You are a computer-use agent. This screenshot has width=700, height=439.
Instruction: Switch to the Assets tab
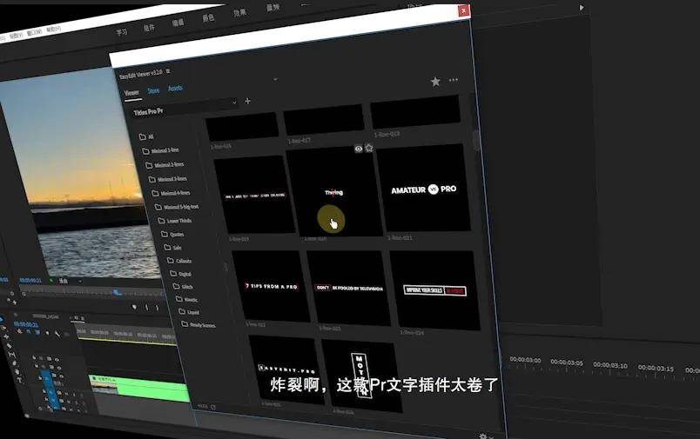tap(175, 89)
